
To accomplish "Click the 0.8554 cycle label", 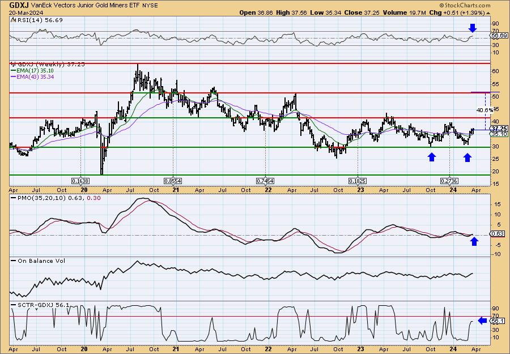I will tap(173, 181).
